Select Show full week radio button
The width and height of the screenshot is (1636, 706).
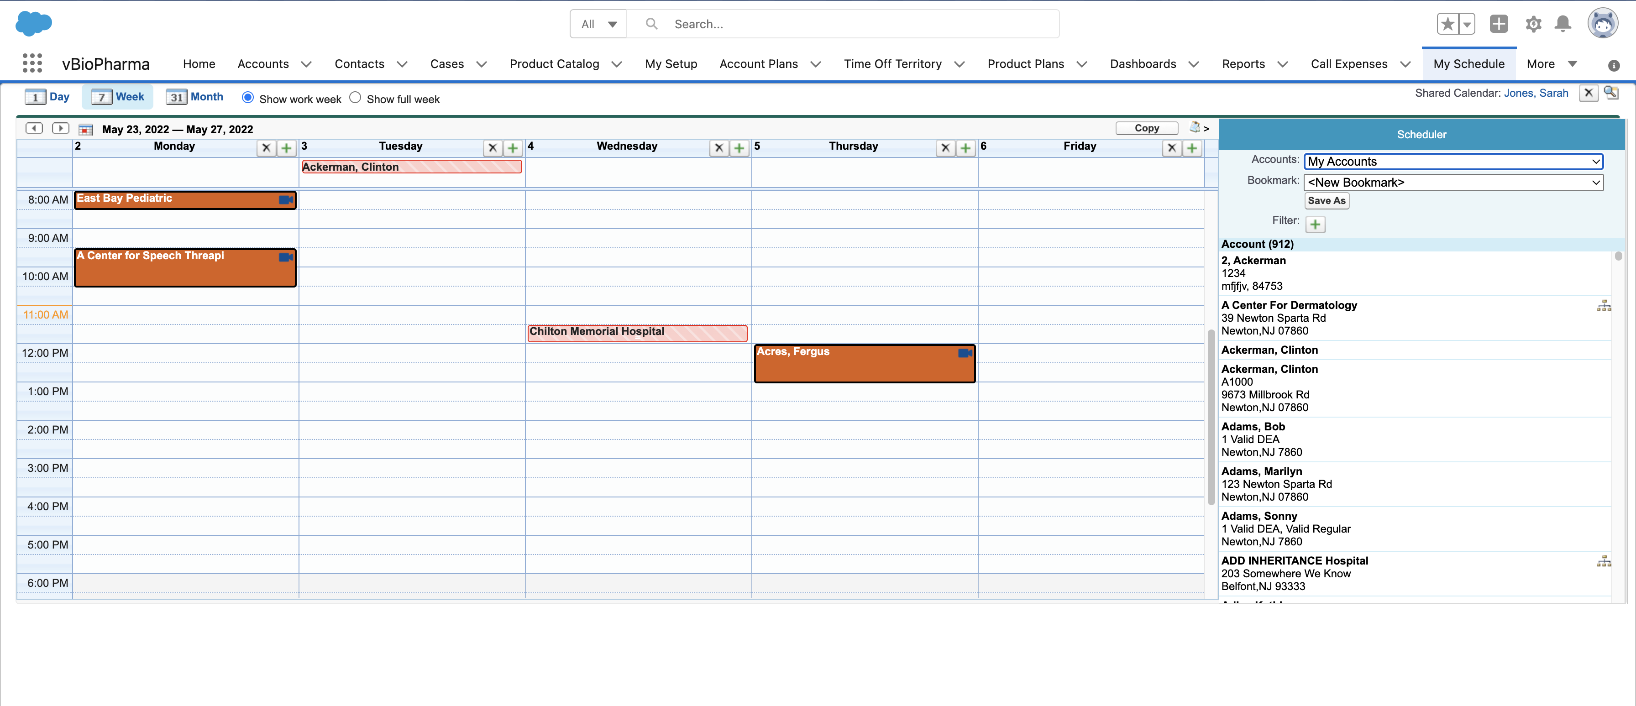[355, 98]
